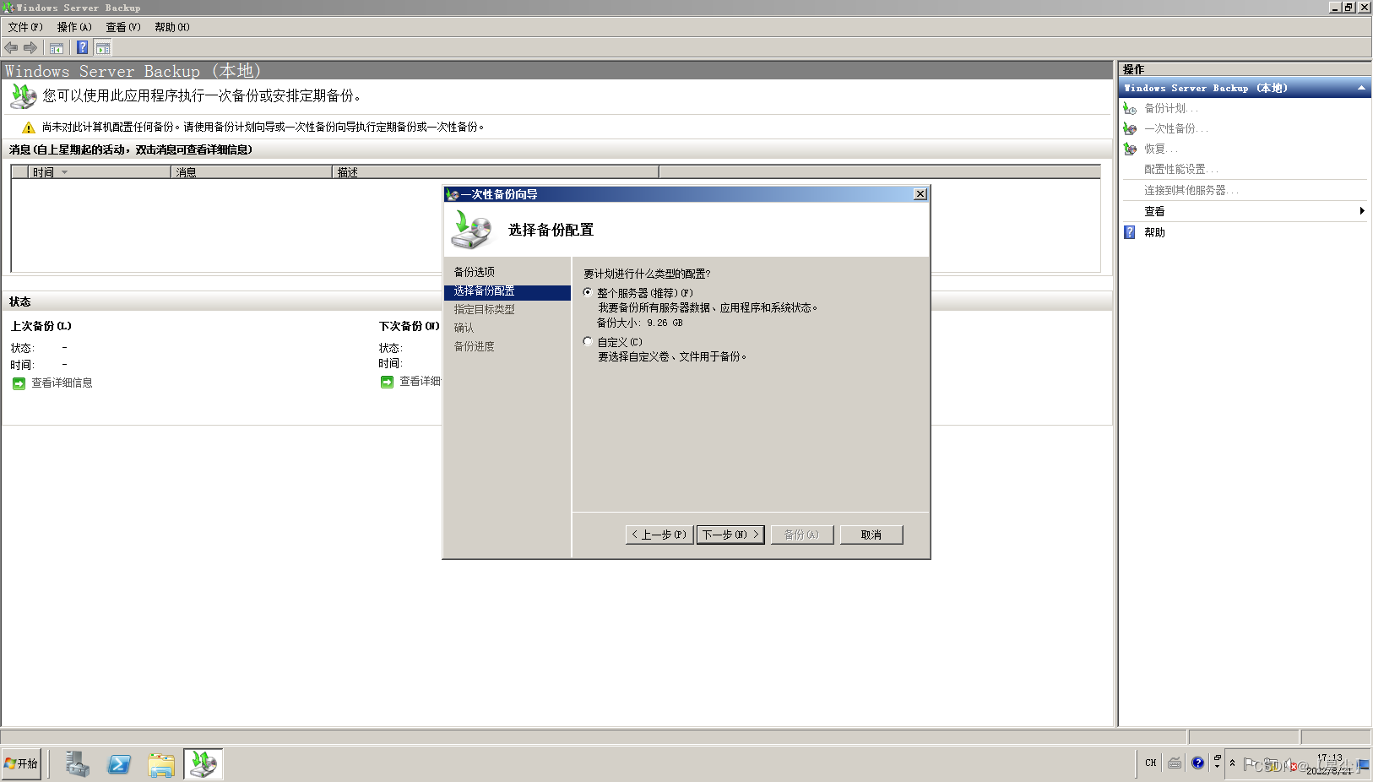Click the Back arrow in the toolbar
The width and height of the screenshot is (1373, 782).
11,48
